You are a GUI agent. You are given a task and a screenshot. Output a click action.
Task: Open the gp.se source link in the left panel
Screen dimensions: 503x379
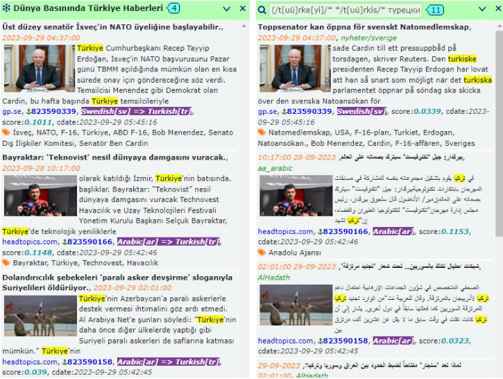point(12,111)
